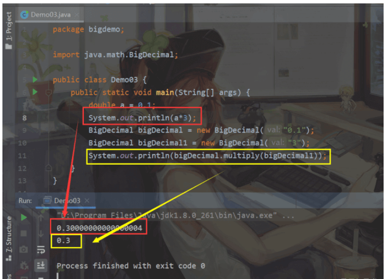Click line number 8 in the gutter
The image size is (387, 279).
point(24,118)
